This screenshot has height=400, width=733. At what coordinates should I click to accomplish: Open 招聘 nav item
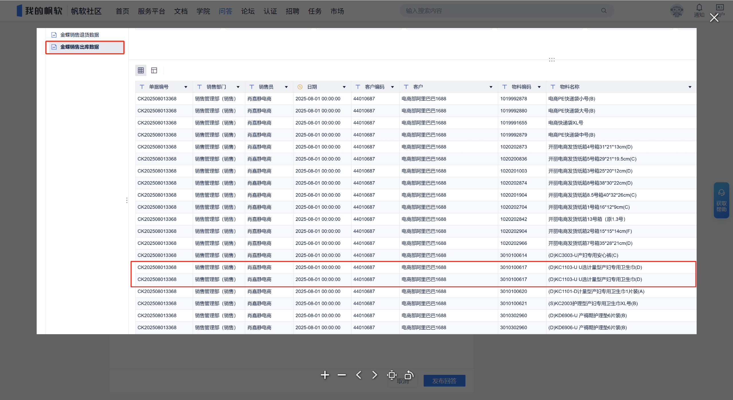click(x=292, y=11)
